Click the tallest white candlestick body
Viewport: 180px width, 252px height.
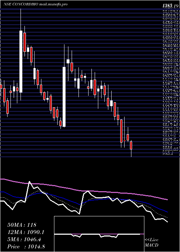click(21, 62)
